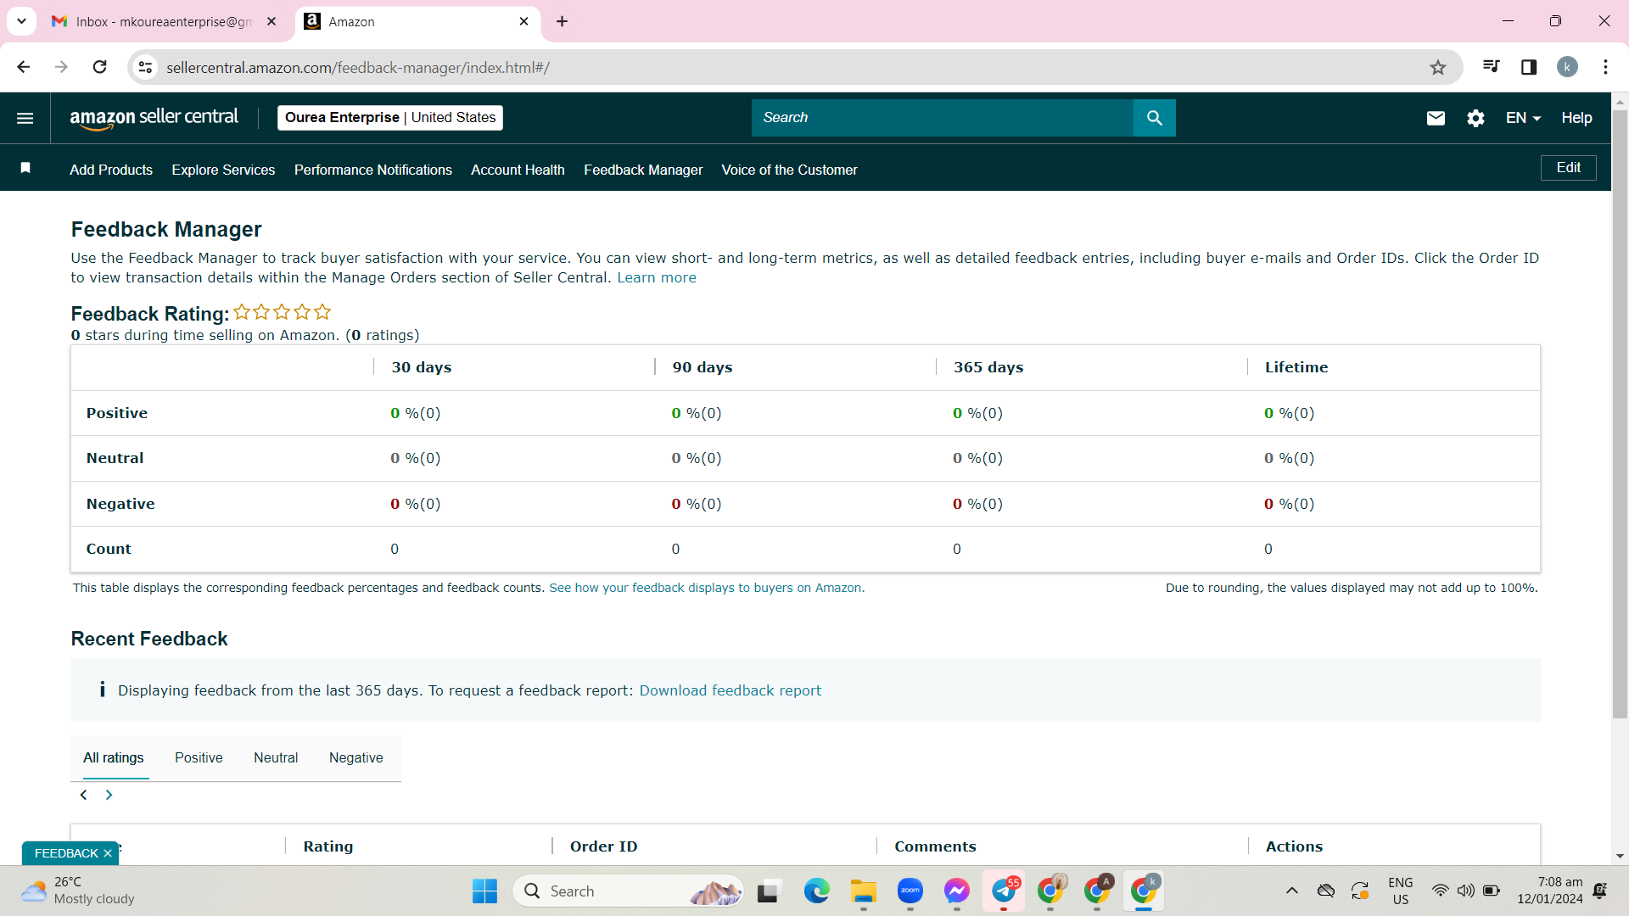Click the Edit button in nav bar
Image resolution: width=1629 pixels, height=916 pixels.
[1568, 168]
